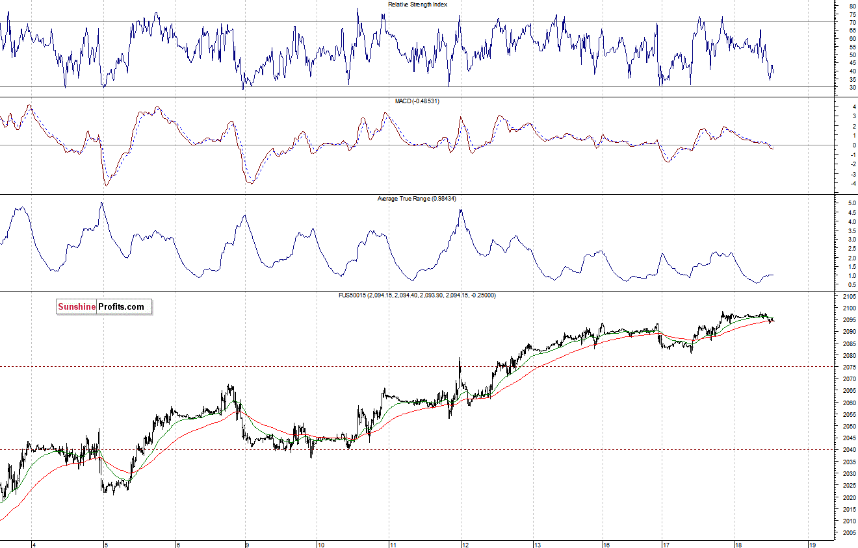Click the 80 value on the RSI axis

pos(851,6)
